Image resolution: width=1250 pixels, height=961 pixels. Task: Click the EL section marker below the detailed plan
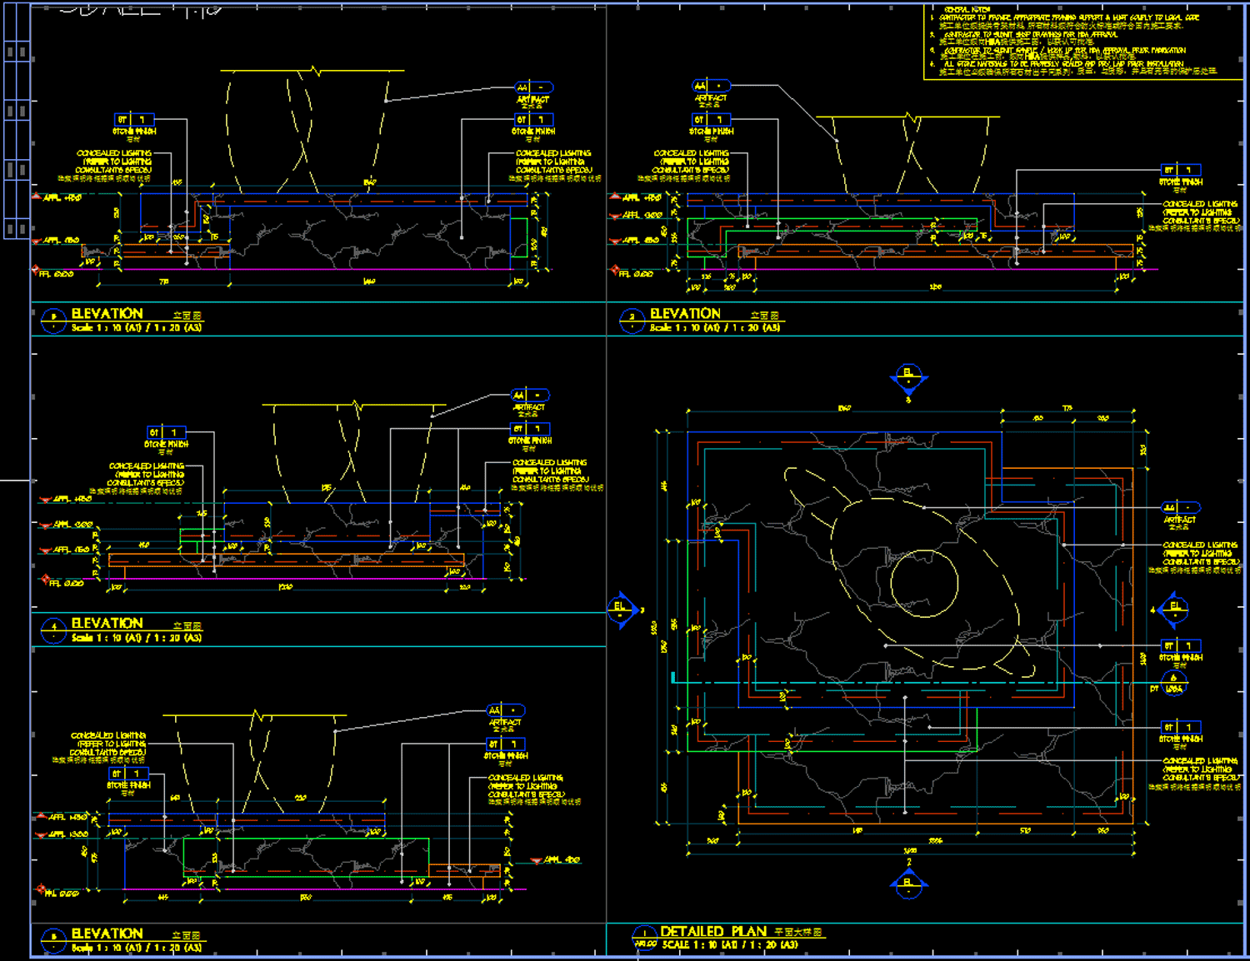pos(908,884)
